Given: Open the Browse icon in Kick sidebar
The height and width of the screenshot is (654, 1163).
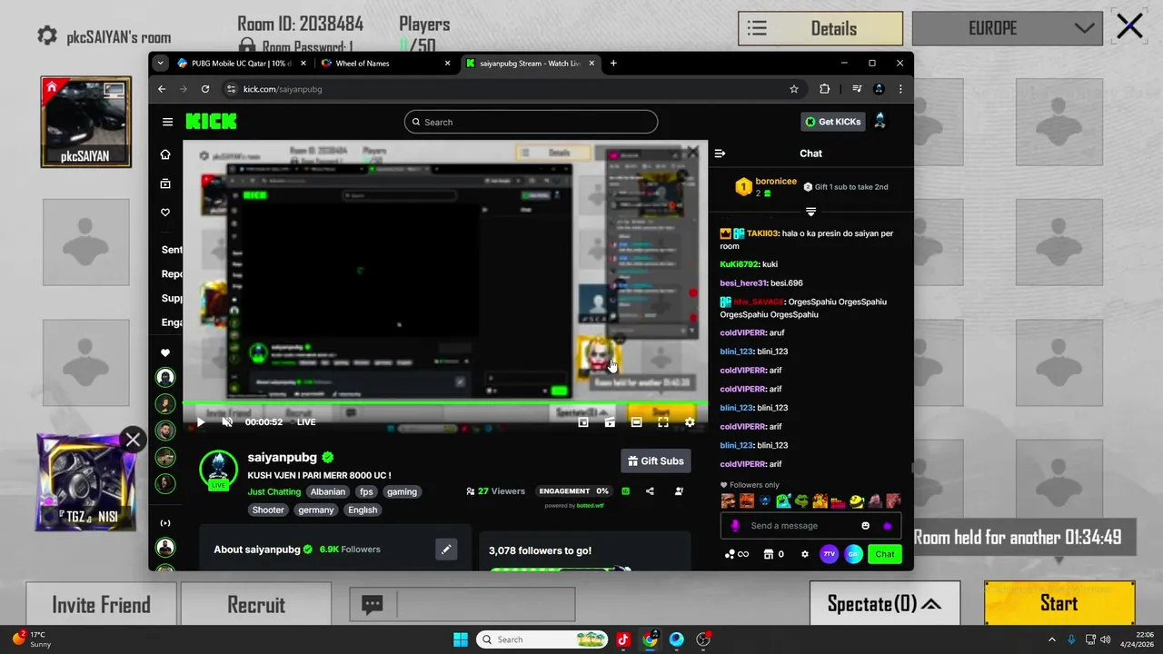Looking at the screenshot, I should coord(165,183).
